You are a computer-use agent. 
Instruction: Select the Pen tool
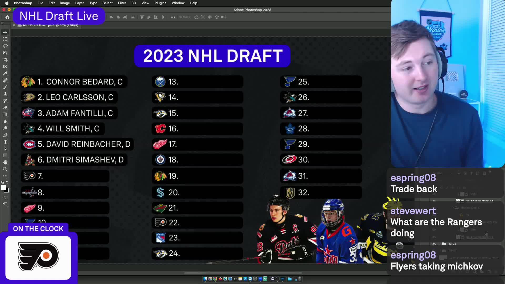(5, 135)
